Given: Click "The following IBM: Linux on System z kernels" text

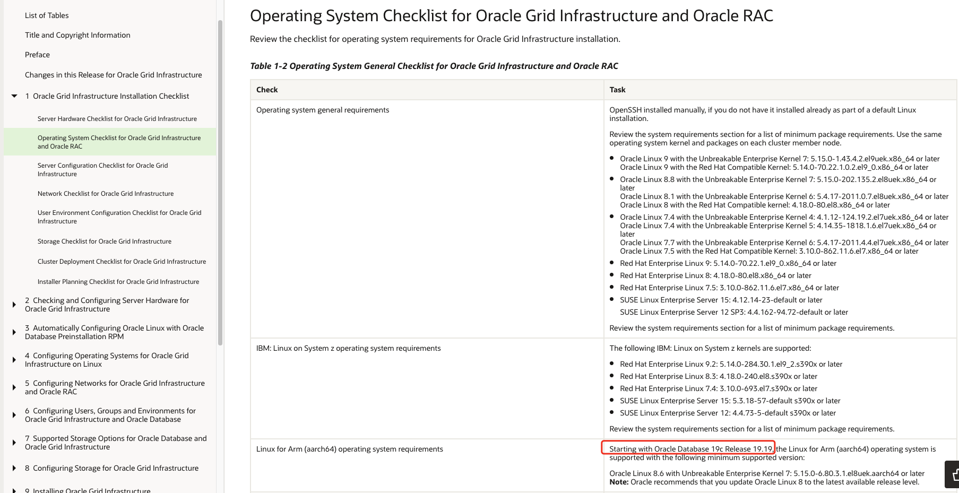Looking at the screenshot, I should coord(710,348).
